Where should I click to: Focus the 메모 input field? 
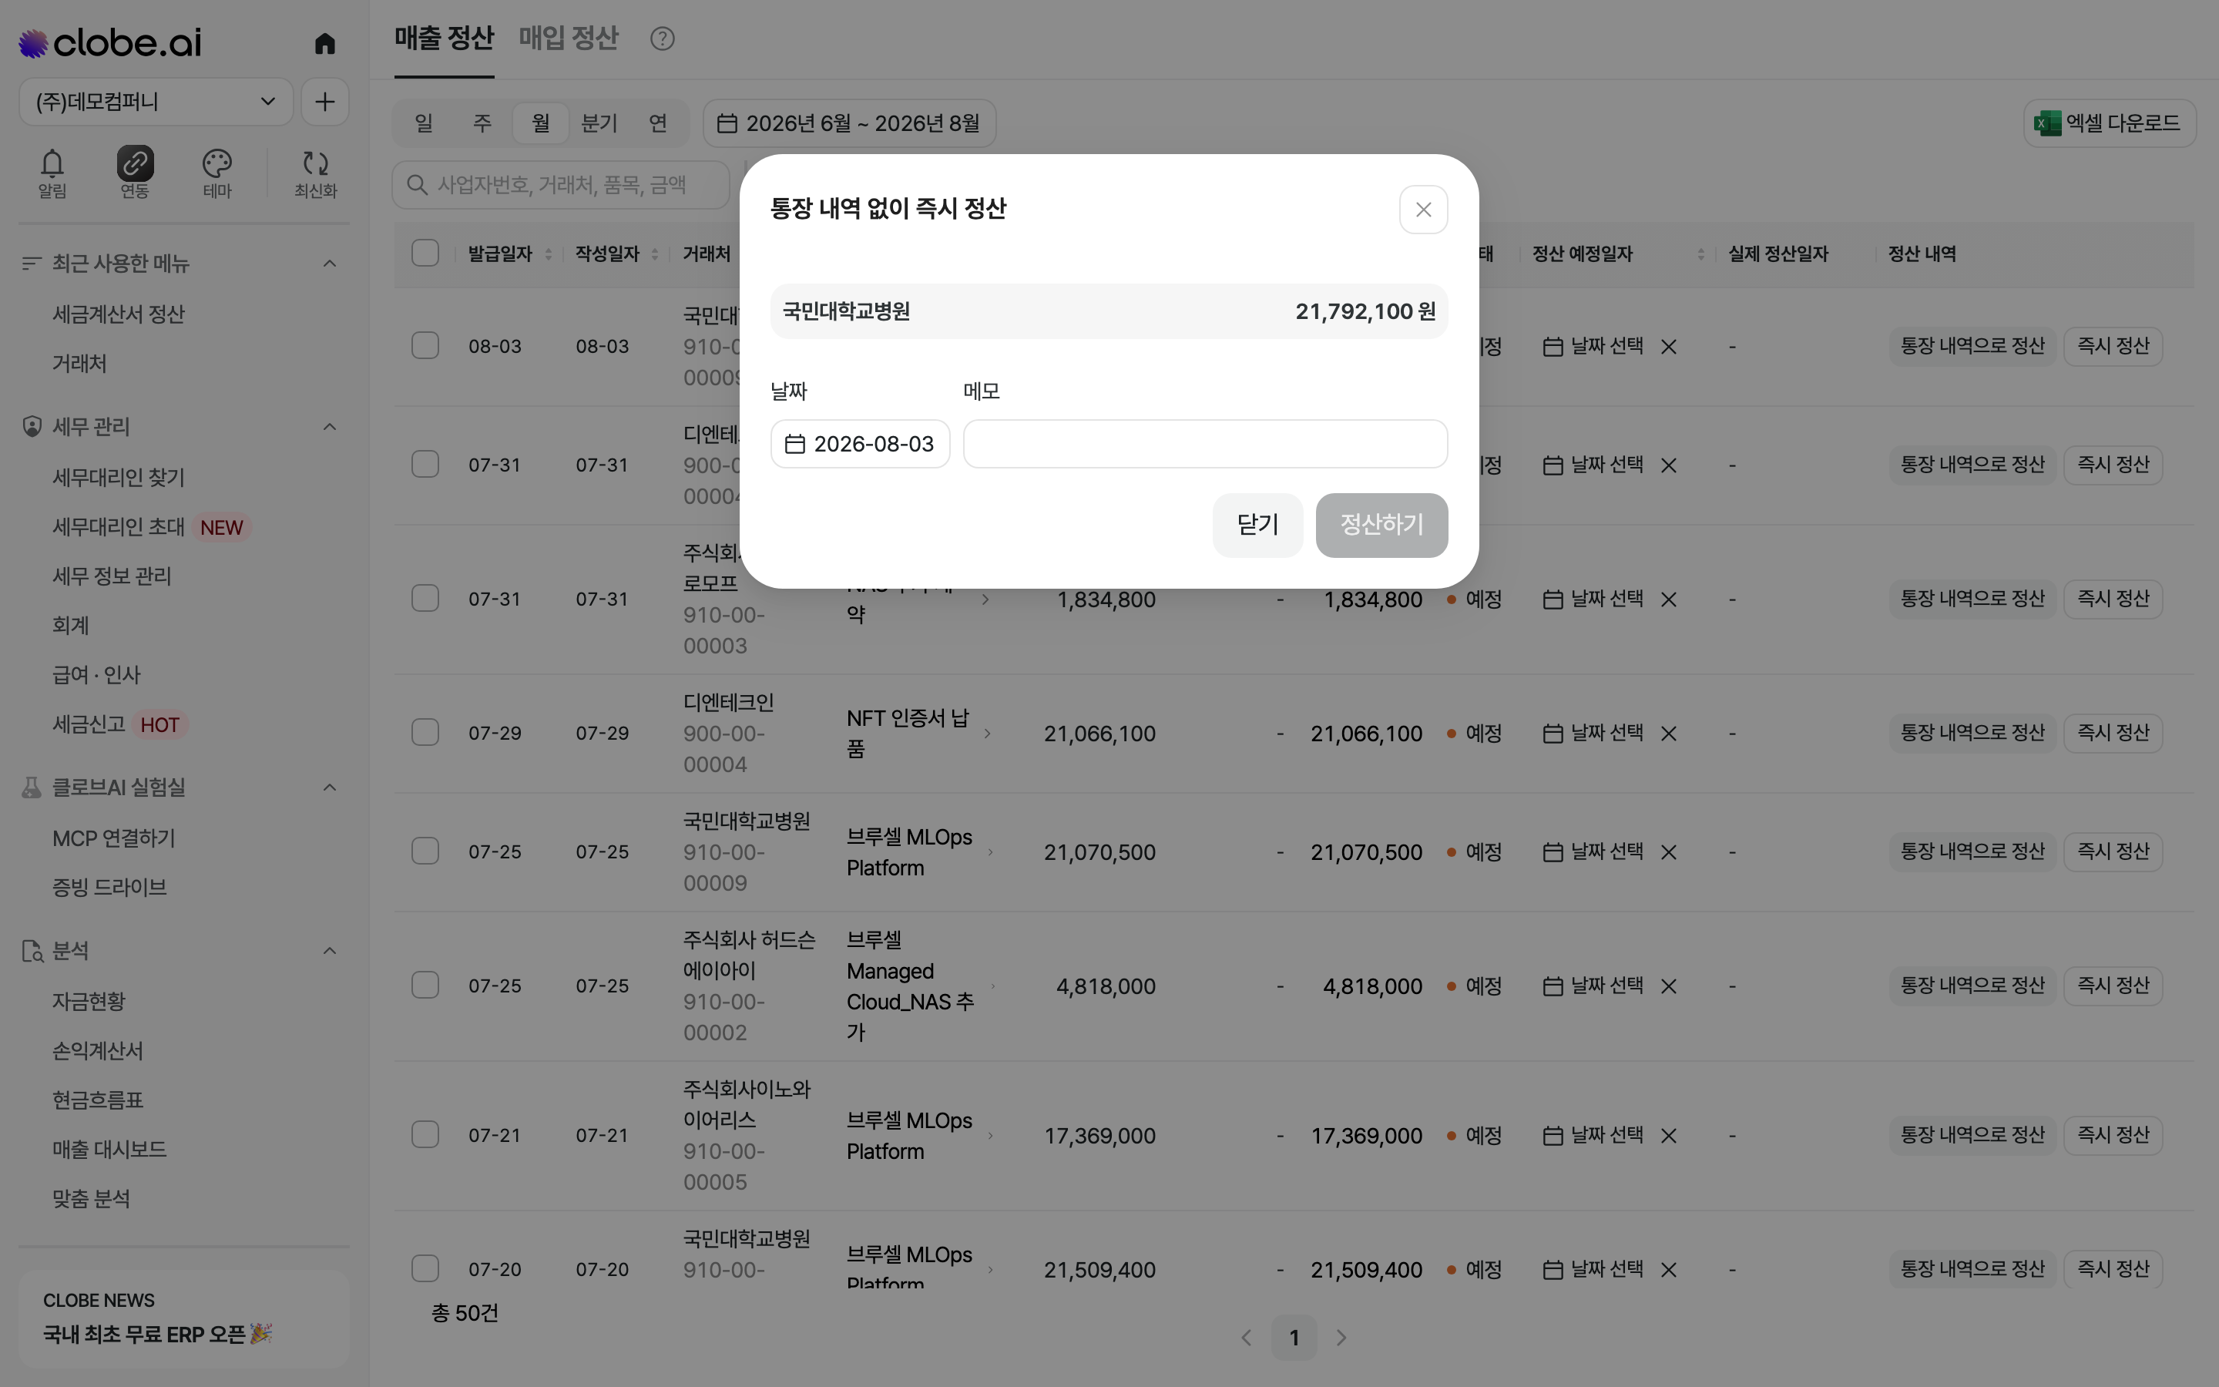point(1205,444)
